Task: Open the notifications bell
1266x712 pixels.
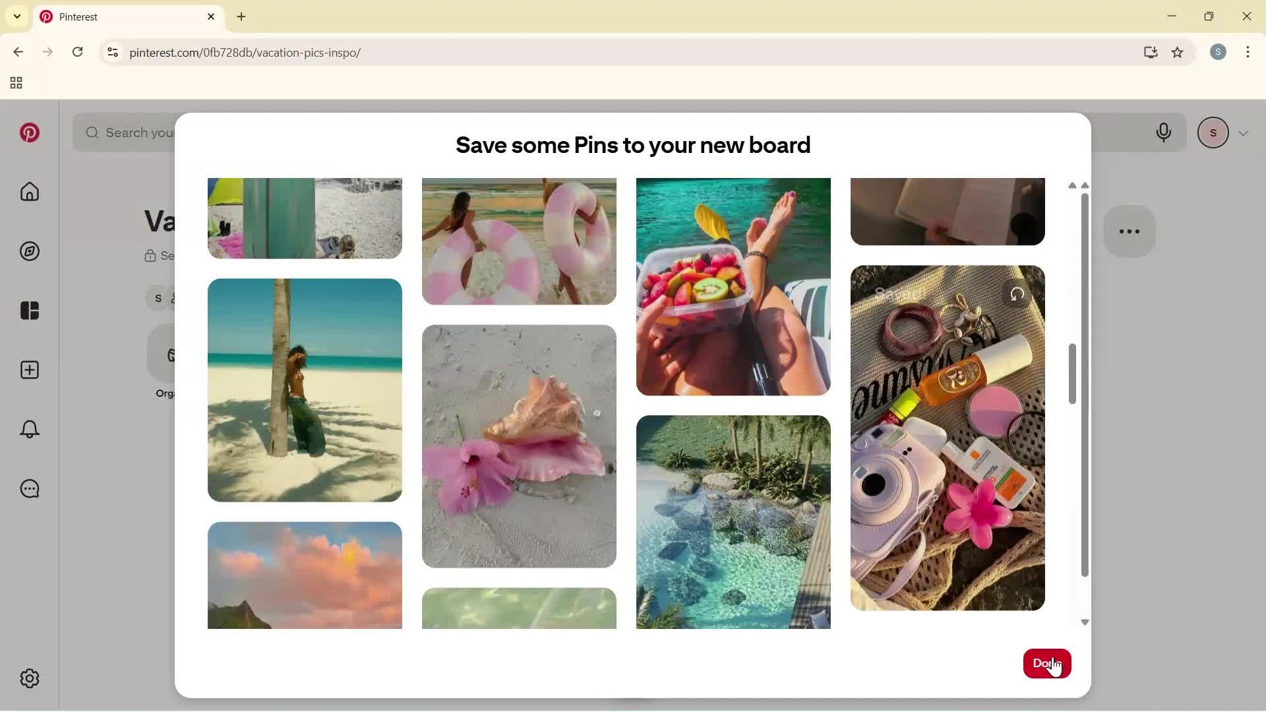Action: tap(29, 429)
